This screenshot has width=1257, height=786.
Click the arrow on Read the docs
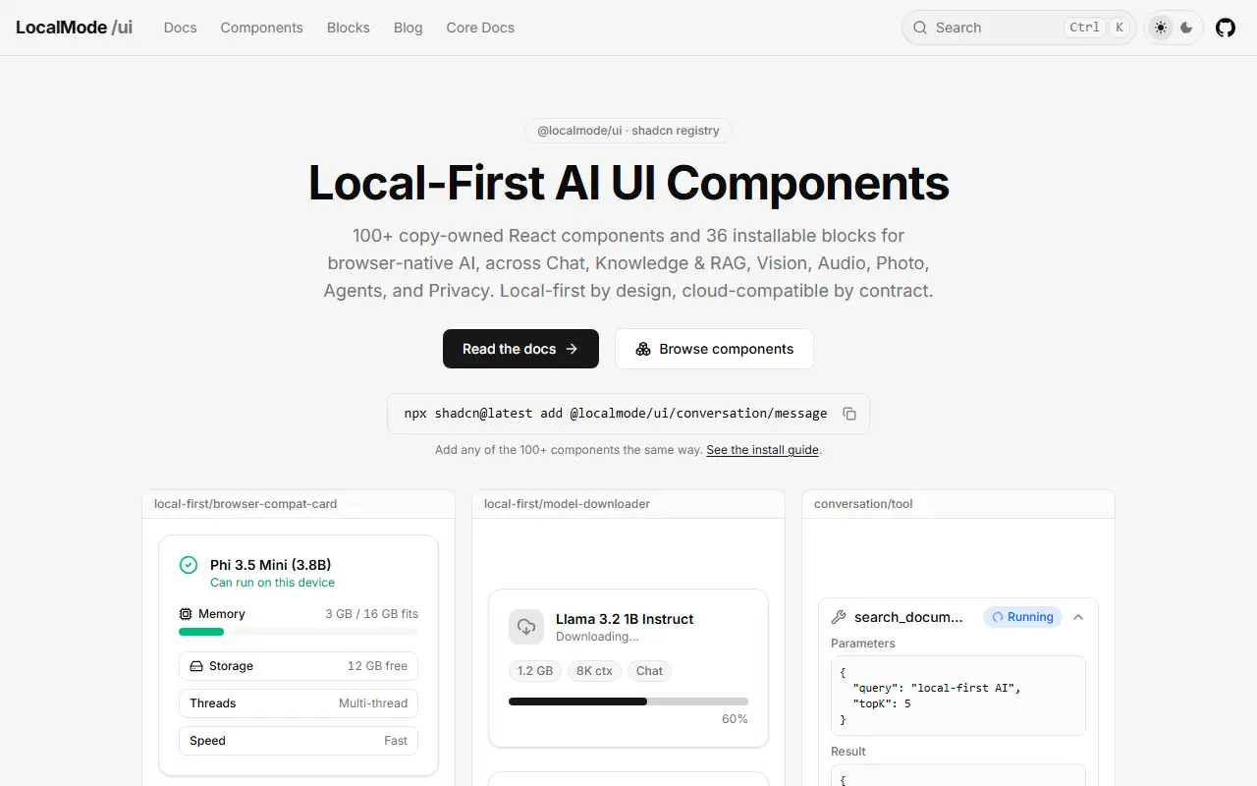572,349
